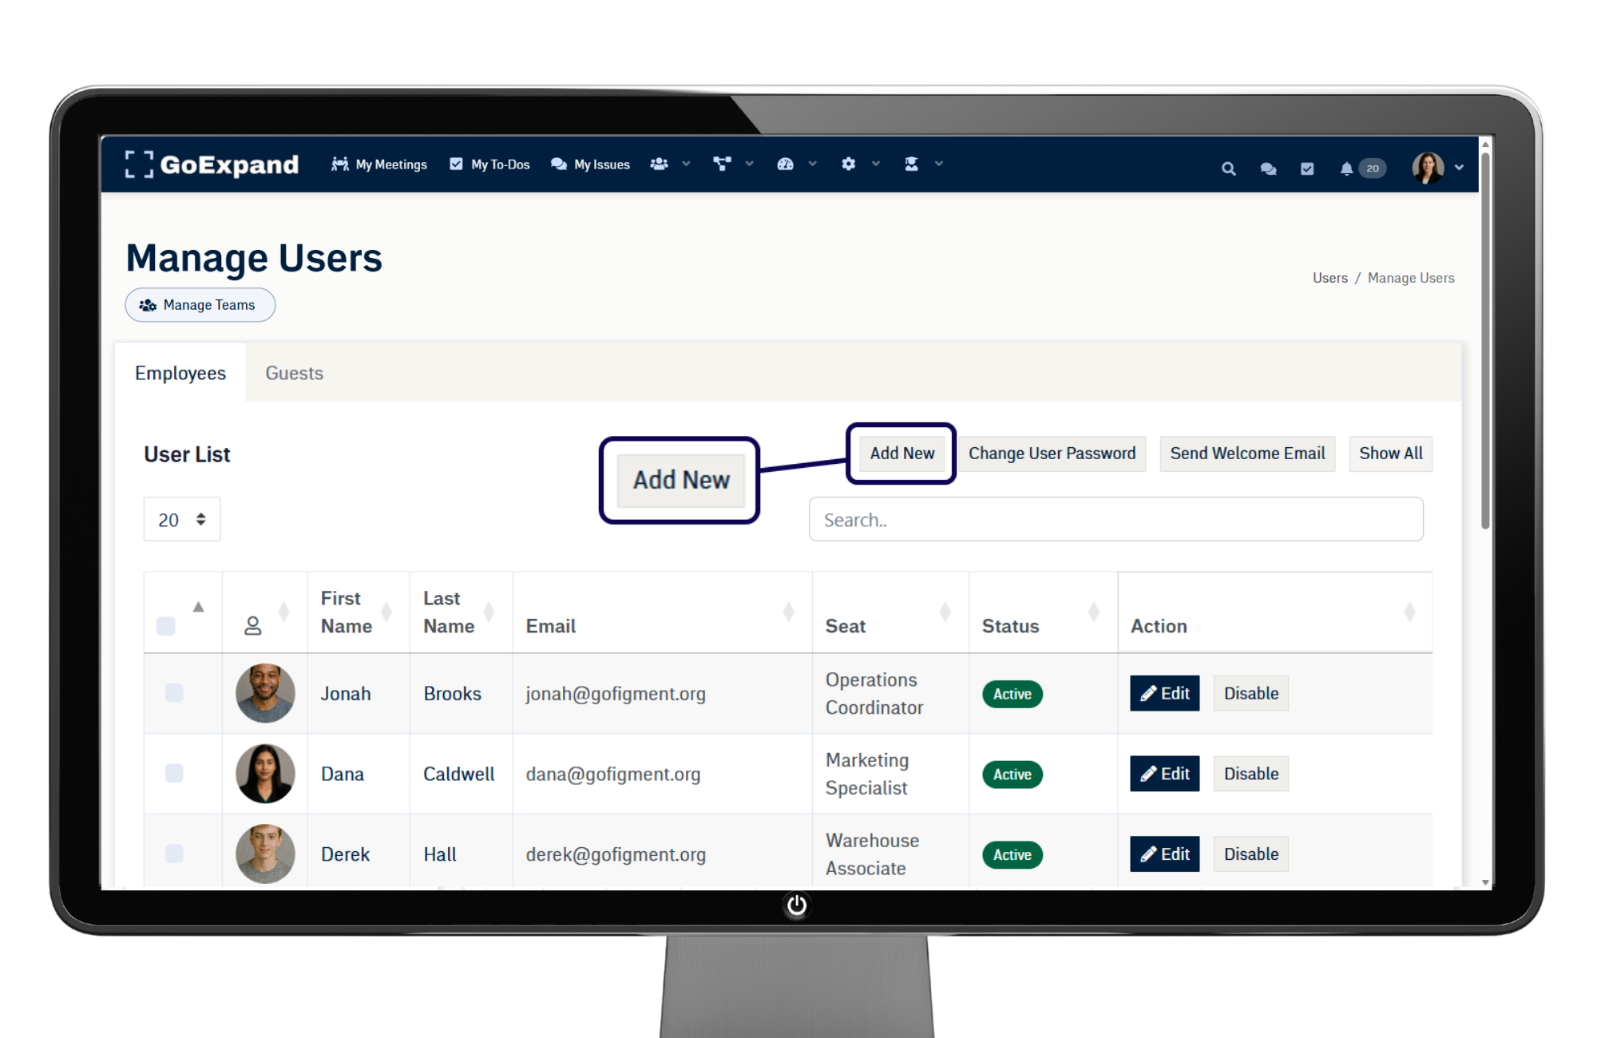This screenshot has width=1597, height=1038.
Task: Open the dashboard gauge icon
Action: point(786,164)
